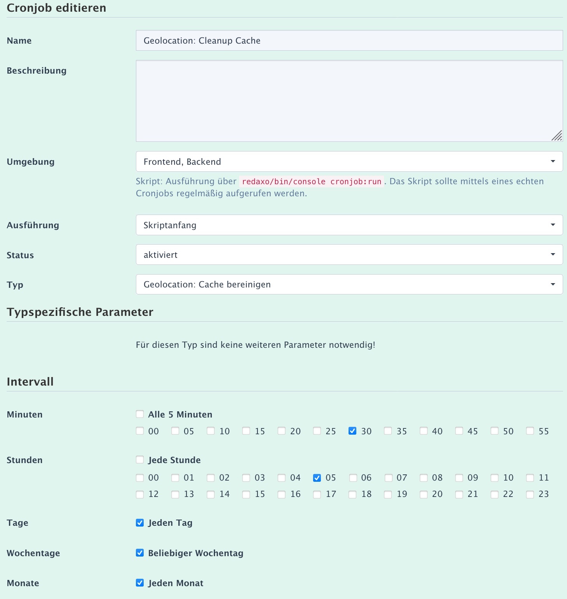Click the 'Cronjob editieren' heading
567x599 pixels.
tap(56, 8)
